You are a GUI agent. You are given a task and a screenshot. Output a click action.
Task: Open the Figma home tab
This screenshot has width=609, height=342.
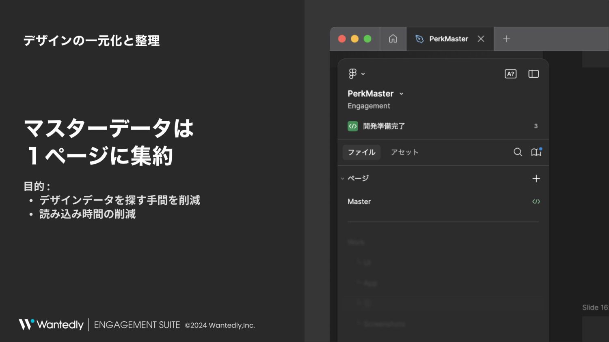coord(393,39)
